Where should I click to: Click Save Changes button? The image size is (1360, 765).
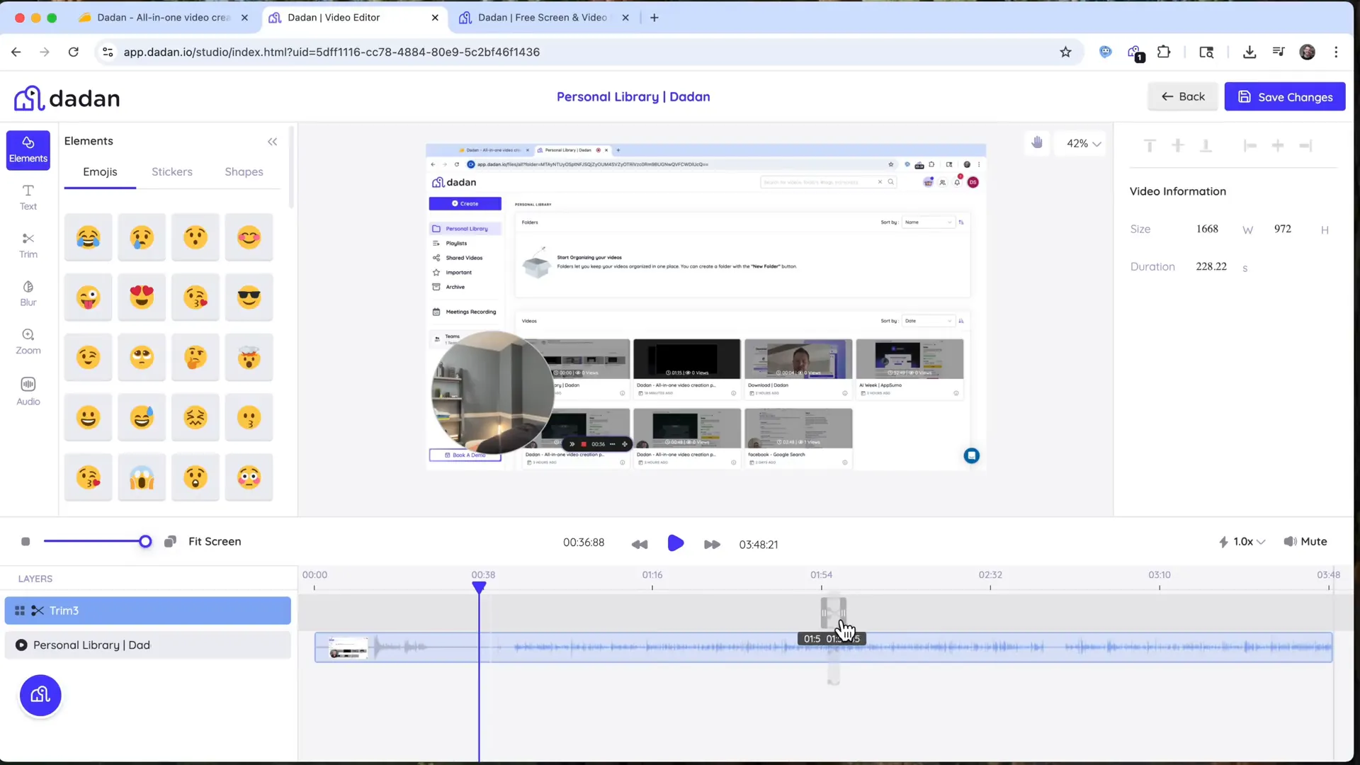click(1285, 97)
